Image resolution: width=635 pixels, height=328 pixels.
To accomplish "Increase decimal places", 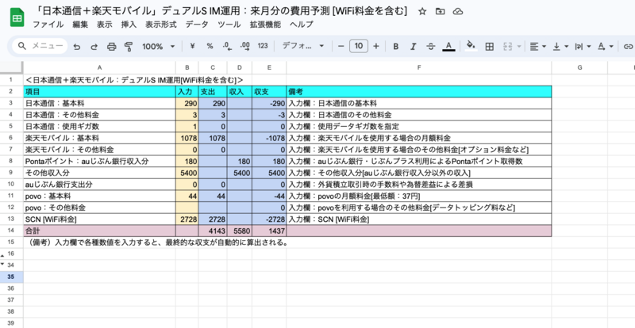I will [x=244, y=46].
